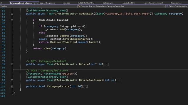Click the else keyword on line 68

pyautogui.click(x=42, y=33)
